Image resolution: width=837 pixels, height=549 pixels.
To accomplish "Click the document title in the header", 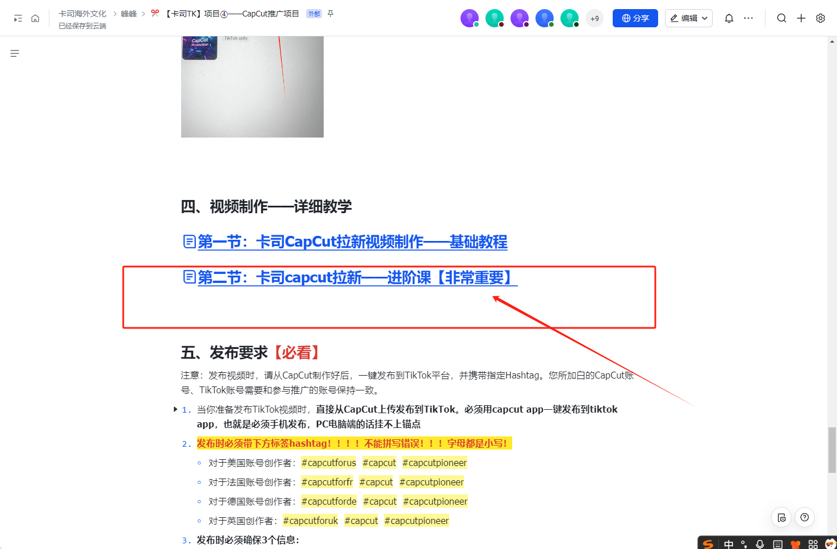I will click(x=232, y=14).
